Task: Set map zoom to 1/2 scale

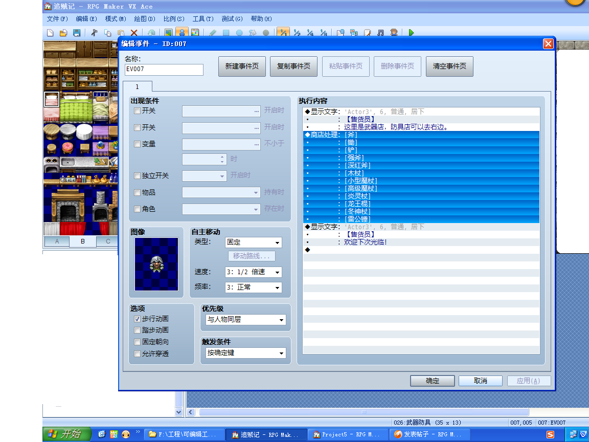Action: [297, 33]
